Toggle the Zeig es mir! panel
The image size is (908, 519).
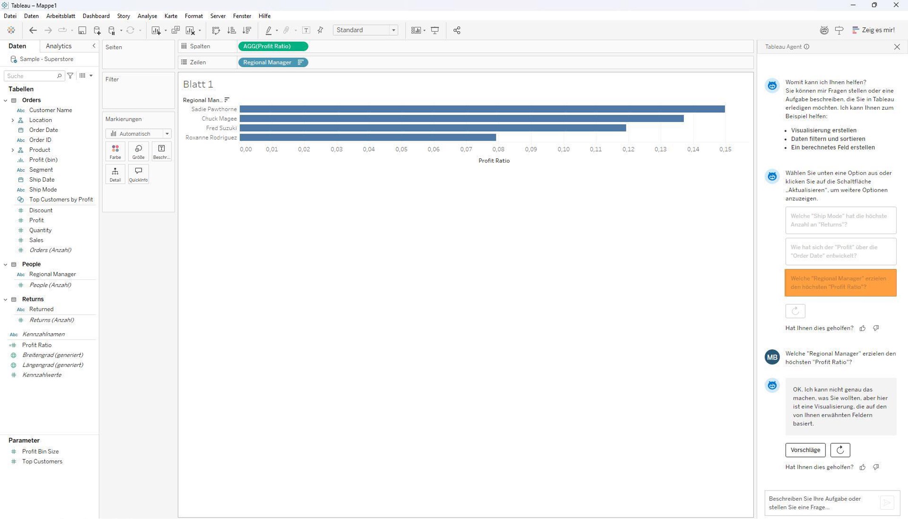[x=873, y=30]
